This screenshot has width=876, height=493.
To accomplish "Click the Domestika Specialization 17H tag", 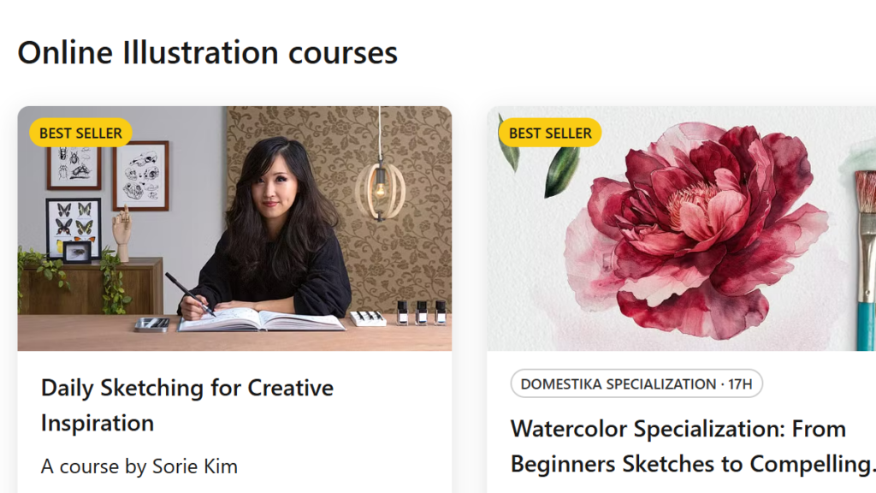I will point(636,383).
